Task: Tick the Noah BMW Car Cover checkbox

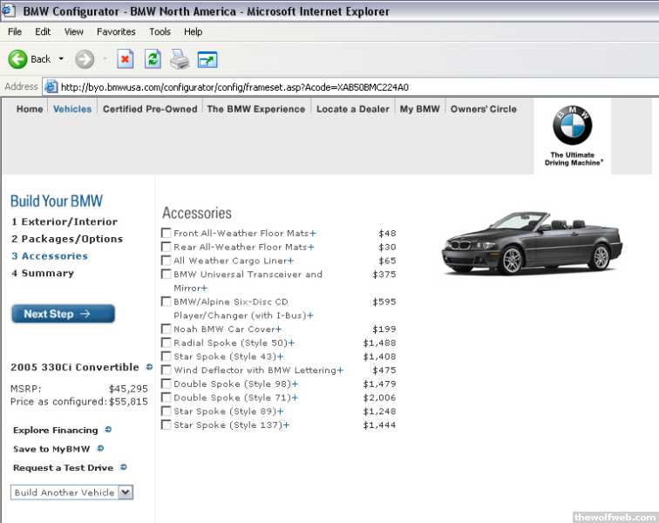Action: [166, 329]
